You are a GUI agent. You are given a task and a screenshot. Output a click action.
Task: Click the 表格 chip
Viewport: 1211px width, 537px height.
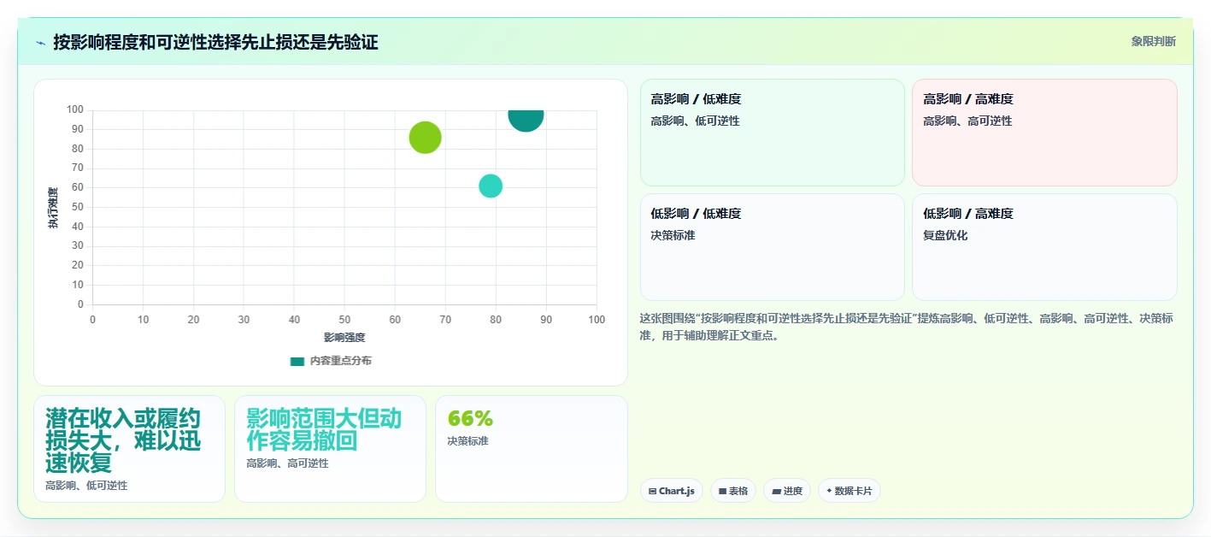click(733, 491)
